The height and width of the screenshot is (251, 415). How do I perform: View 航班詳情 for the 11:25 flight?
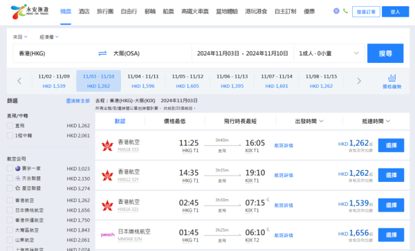[x=284, y=145]
